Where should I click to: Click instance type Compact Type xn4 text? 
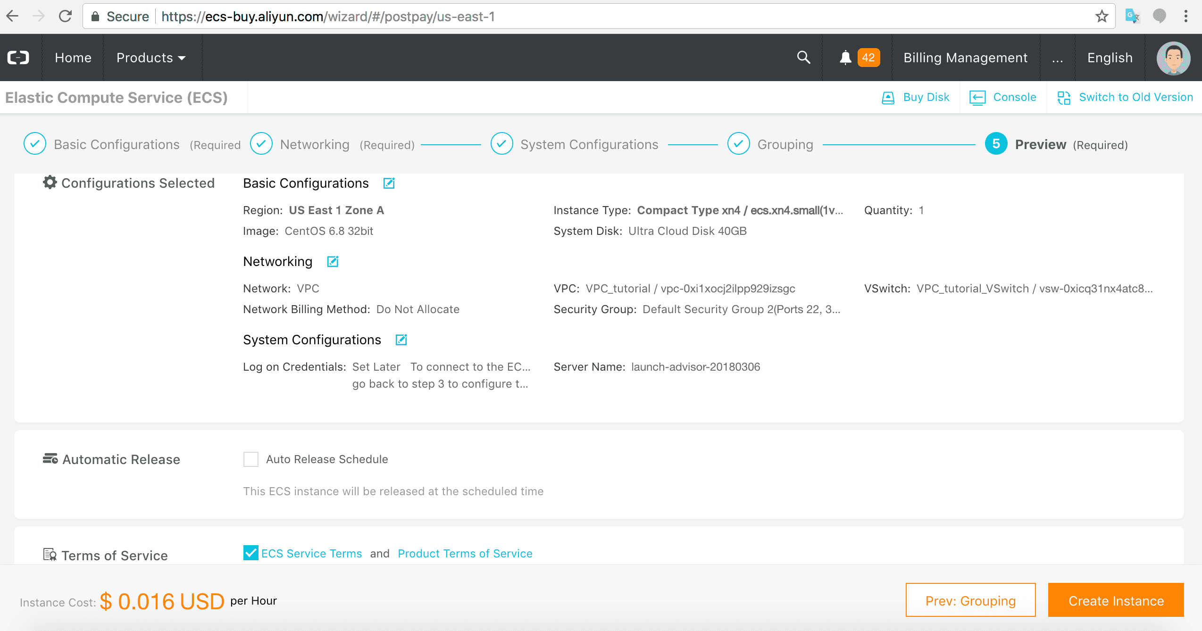740,210
